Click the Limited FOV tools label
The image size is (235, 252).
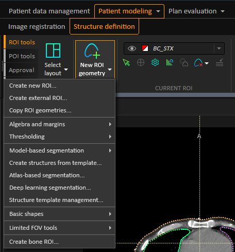[x=33, y=228]
